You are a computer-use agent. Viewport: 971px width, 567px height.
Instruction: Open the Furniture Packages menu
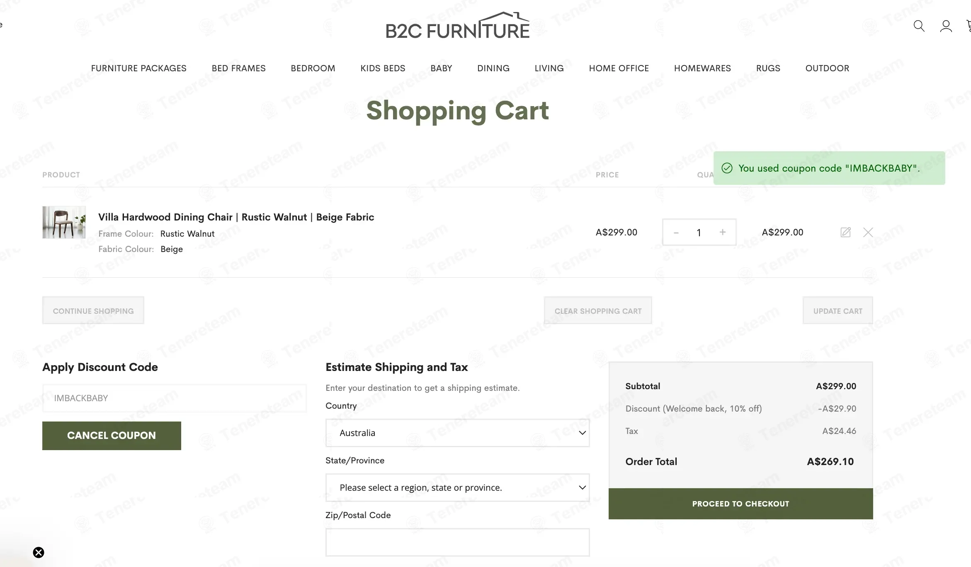click(139, 68)
